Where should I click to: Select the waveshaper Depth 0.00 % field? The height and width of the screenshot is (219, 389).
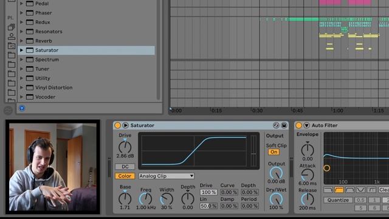point(250,192)
